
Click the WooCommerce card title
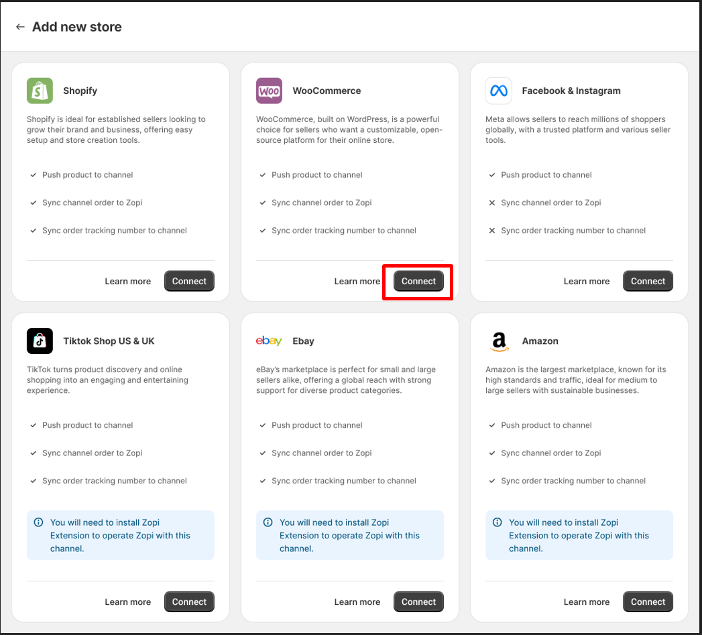(327, 91)
